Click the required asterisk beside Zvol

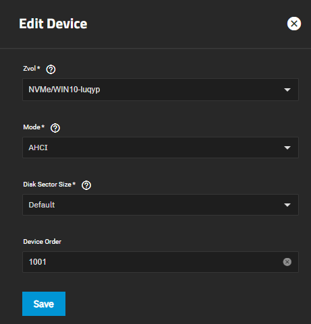tap(38, 67)
